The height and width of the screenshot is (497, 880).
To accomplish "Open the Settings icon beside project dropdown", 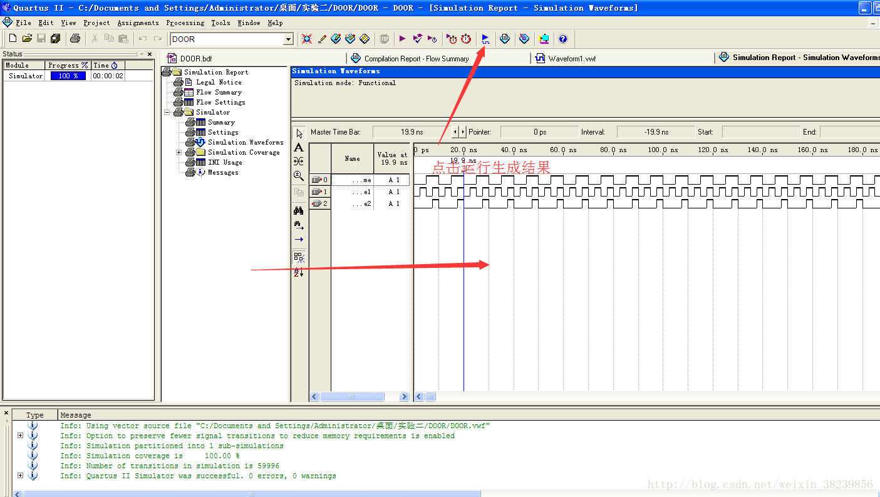I will (307, 39).
